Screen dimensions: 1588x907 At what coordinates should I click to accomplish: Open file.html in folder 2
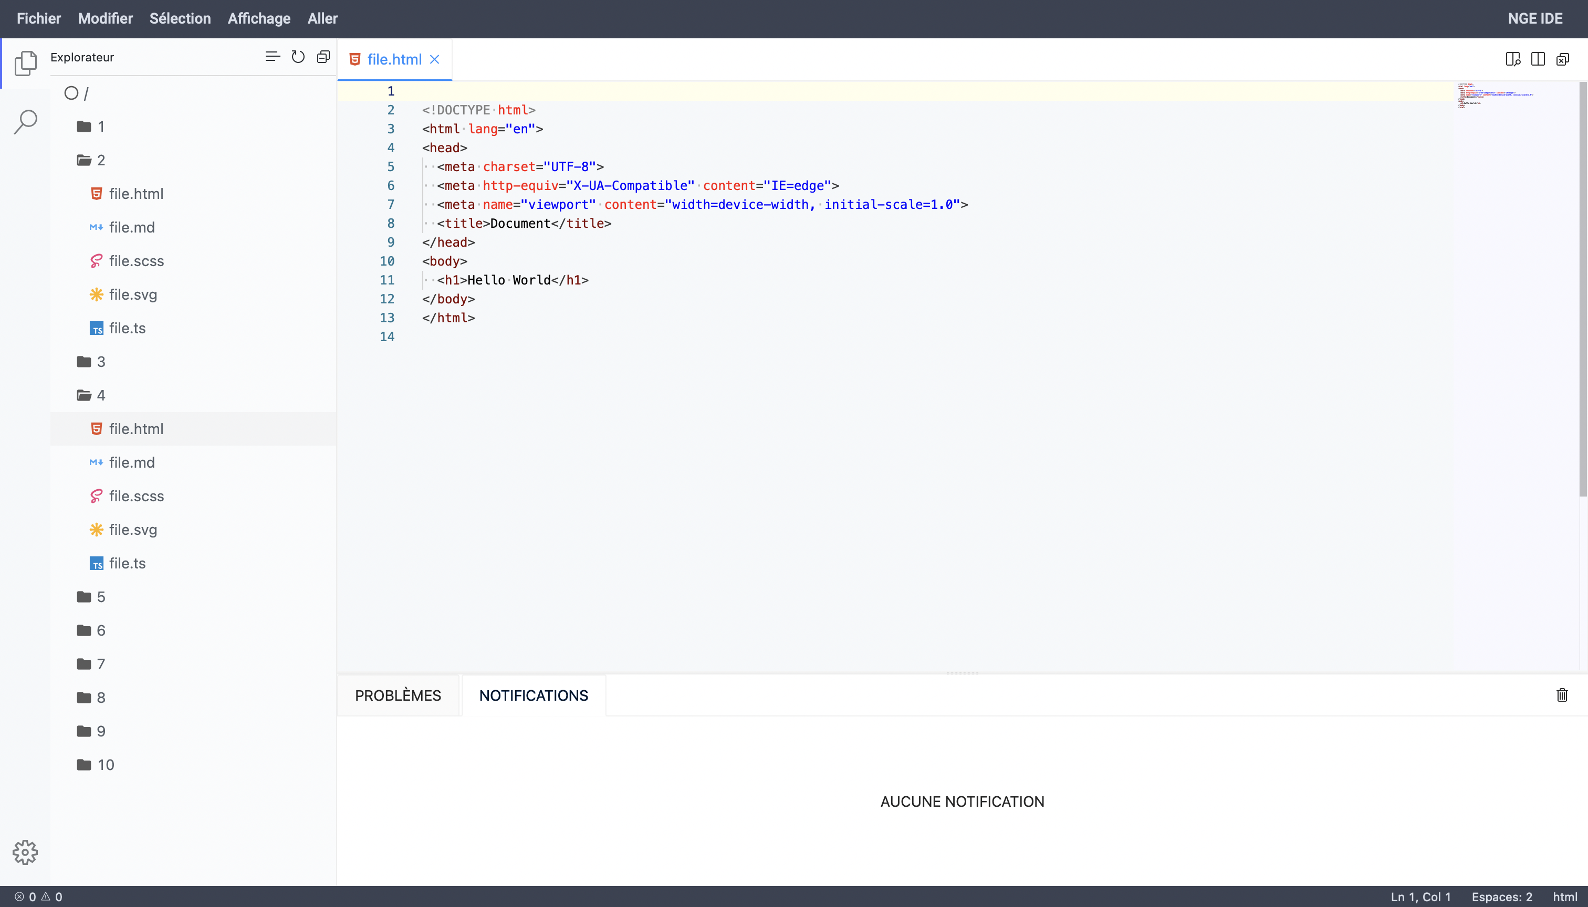(x=193, y=194)
